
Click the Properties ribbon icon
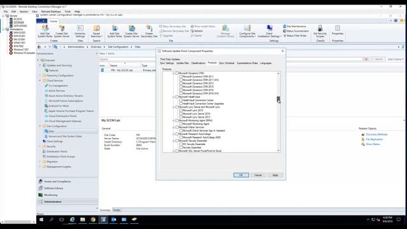(x=338, y=30)
